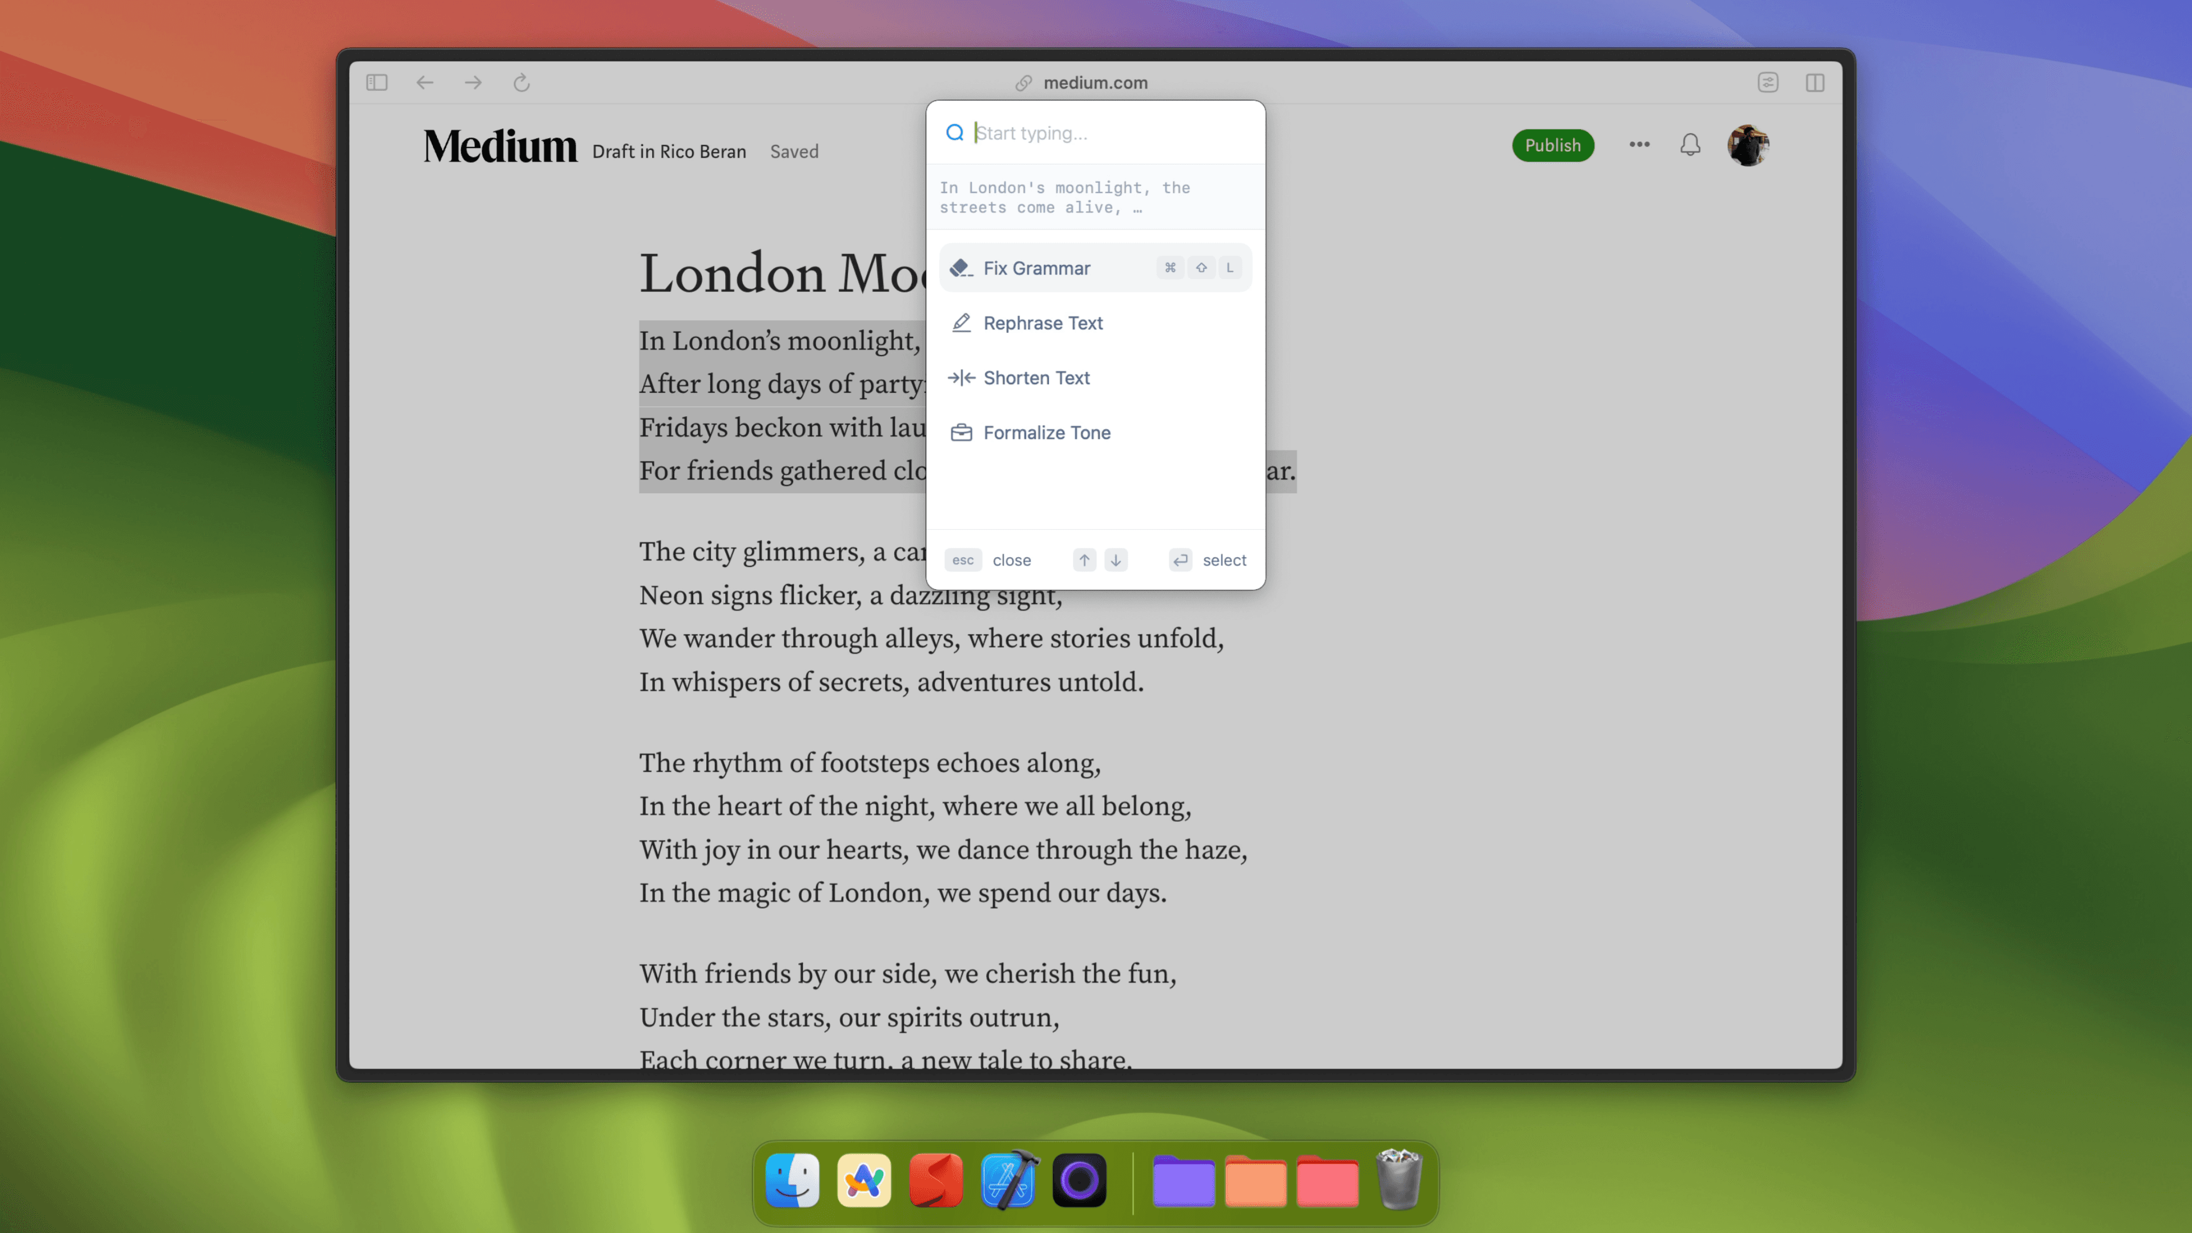Reload the medium.com page

click(x=522, y=83)
